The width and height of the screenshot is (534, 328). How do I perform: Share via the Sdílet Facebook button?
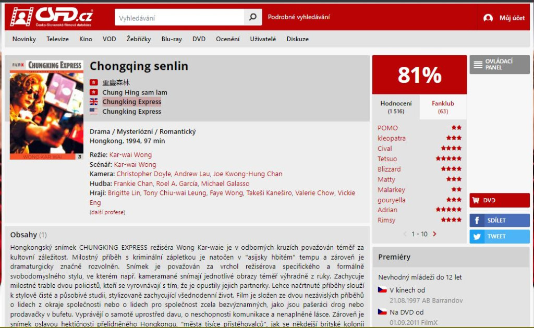point(499,221)
